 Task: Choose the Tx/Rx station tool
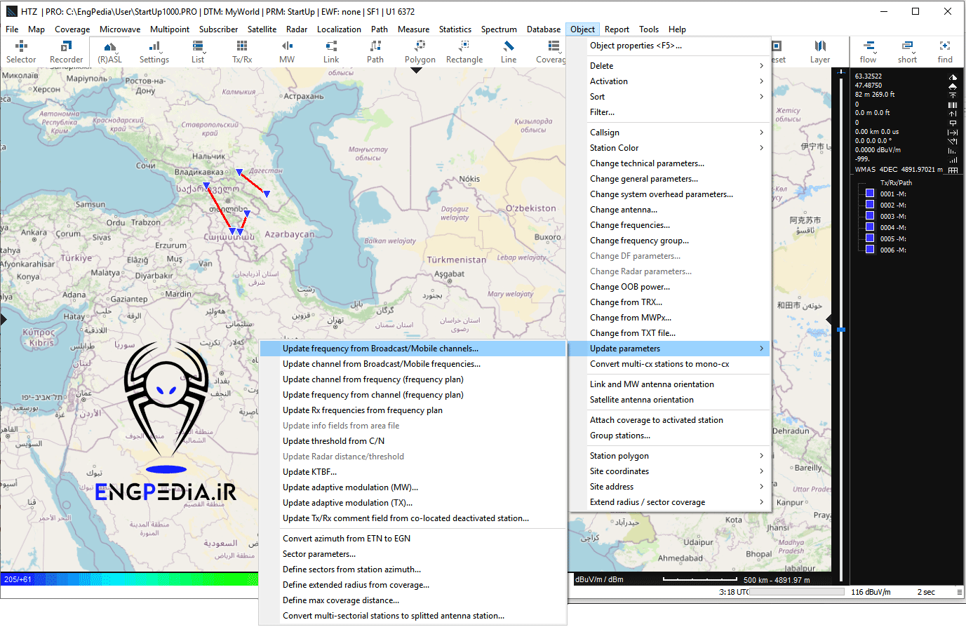pyautogui.click(x=242, y=52)
